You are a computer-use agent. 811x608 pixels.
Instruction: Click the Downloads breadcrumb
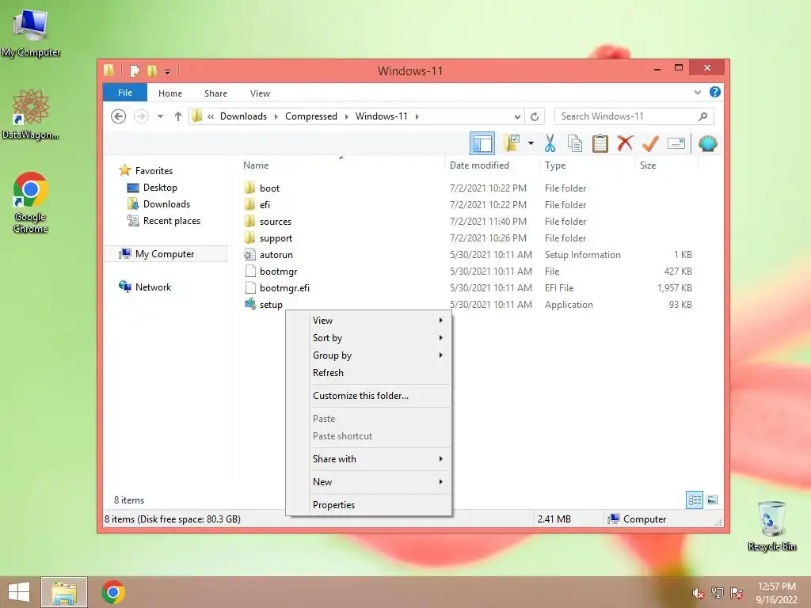pos(243,116)
